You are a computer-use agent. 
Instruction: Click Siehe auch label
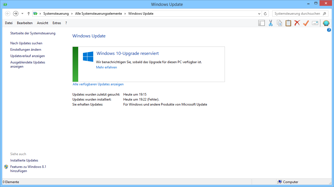(x=18, y=154)
